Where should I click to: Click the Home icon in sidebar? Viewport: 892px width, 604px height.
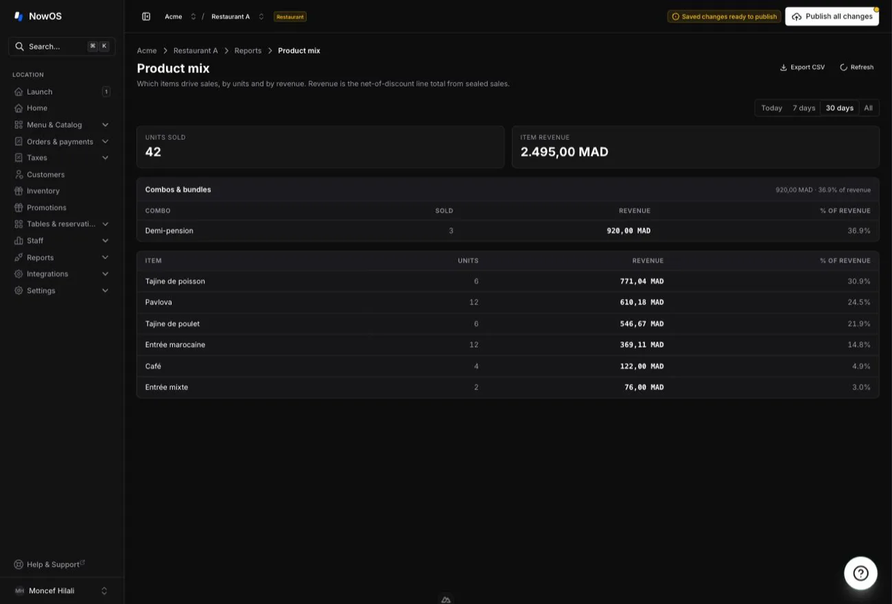[19, 108]
